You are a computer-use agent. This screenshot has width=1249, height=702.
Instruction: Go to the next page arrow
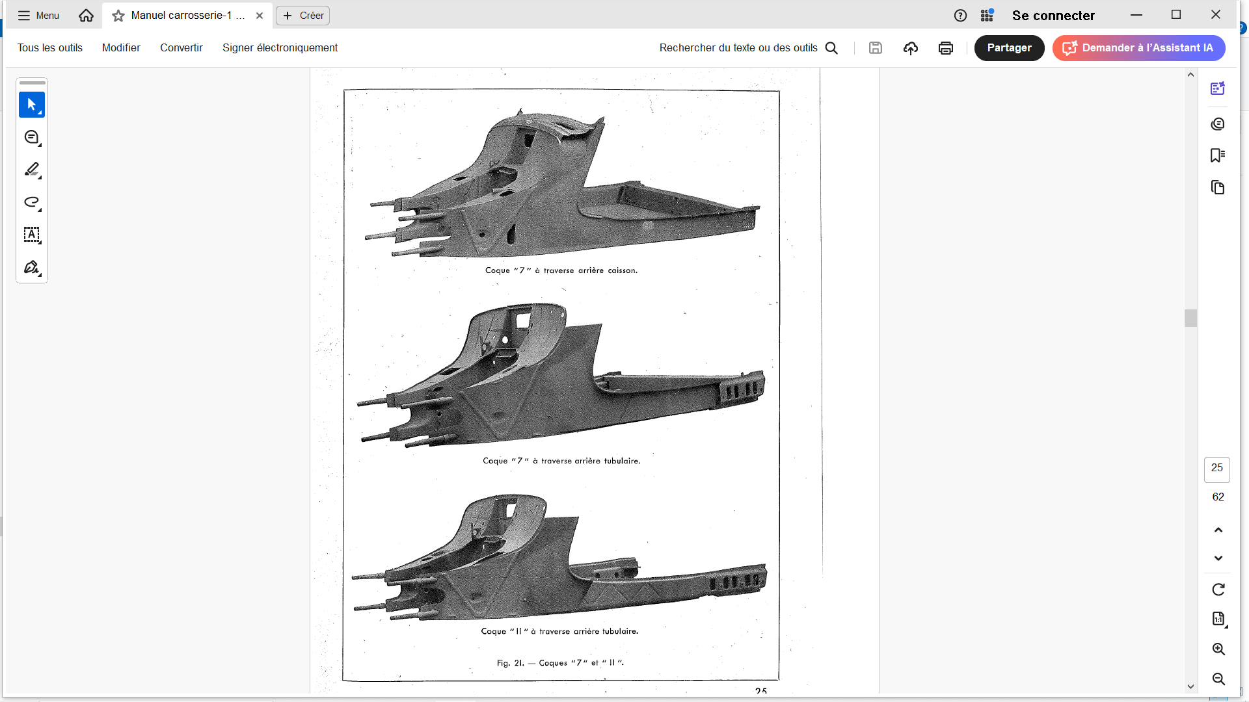click(1218, 558)
